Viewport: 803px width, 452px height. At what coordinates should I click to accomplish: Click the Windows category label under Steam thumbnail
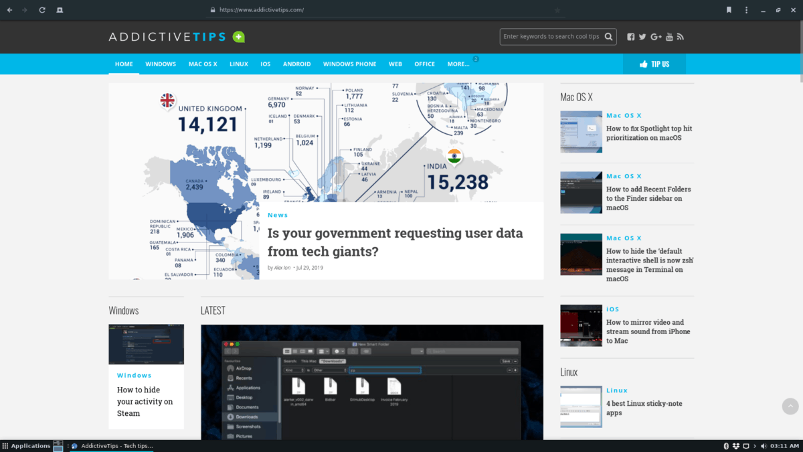(x=135, y=376)
